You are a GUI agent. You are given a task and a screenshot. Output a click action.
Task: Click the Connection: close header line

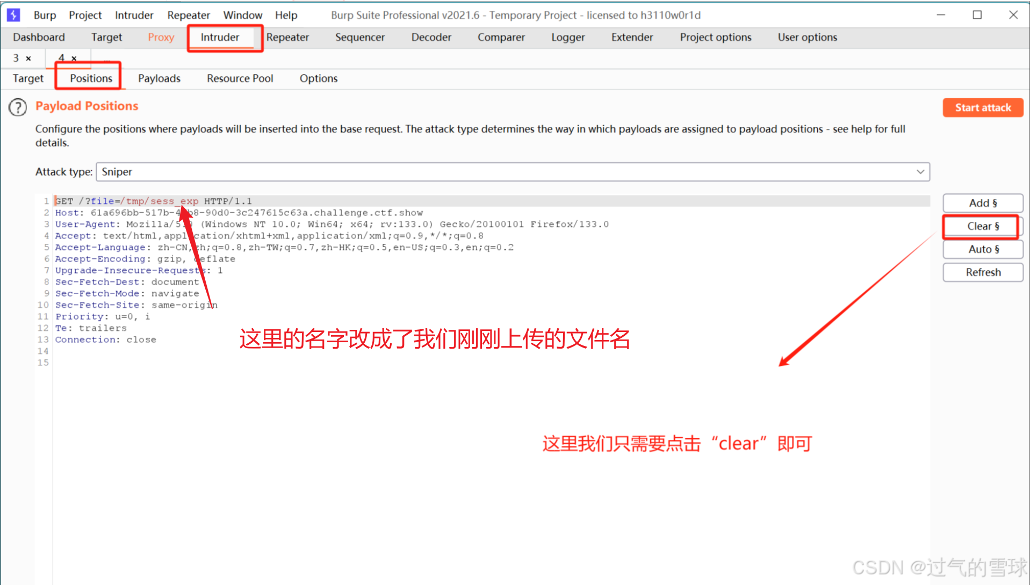[x=105, y=340]
